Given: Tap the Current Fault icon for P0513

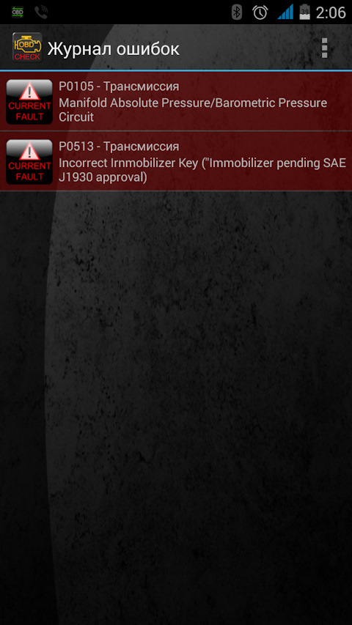Looking at the screenshot, I should pos(29,161).
